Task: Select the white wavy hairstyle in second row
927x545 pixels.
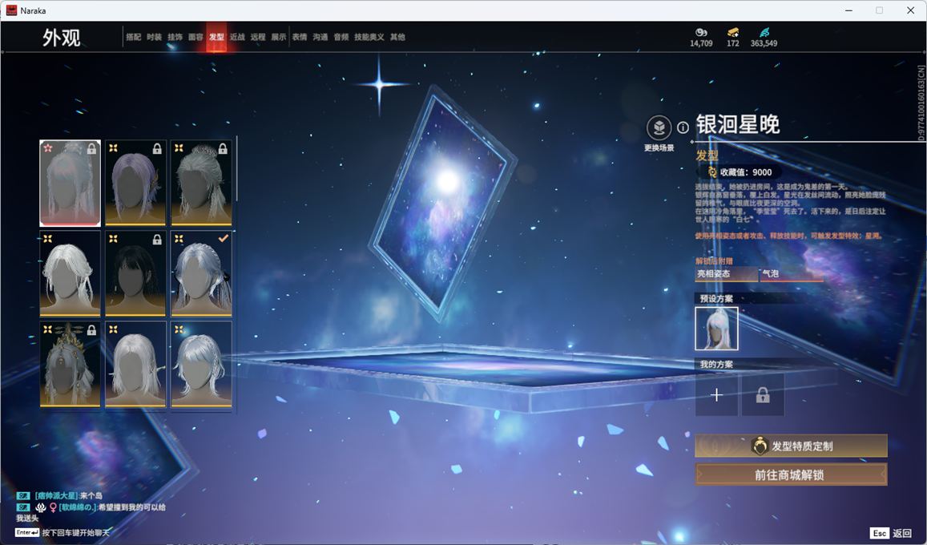Action: 70,273
